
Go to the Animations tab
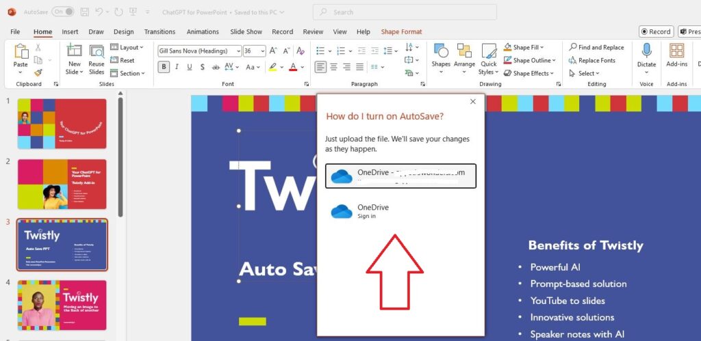(x=203, y=31)
